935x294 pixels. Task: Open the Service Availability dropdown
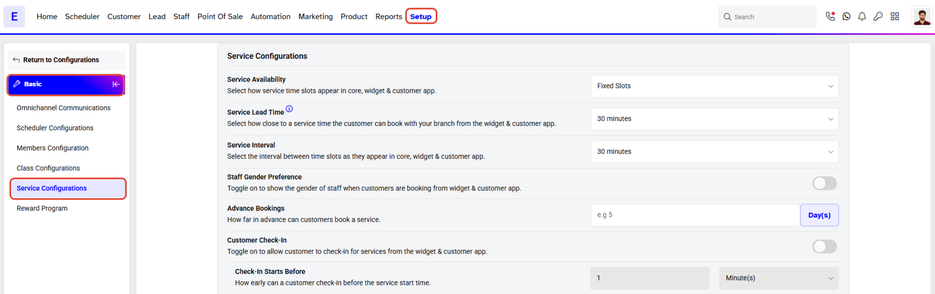[715, 86]
